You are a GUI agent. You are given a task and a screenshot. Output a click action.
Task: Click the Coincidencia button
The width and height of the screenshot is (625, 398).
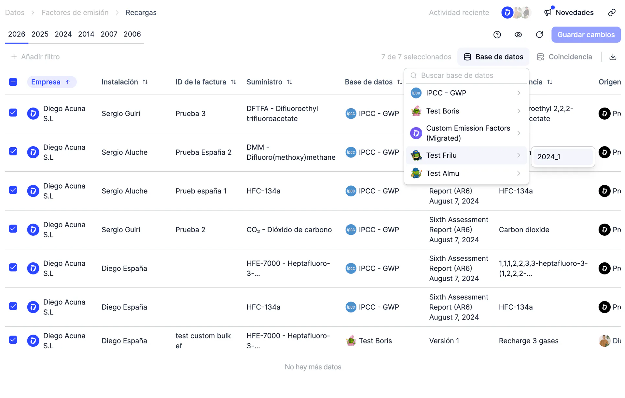click(x=564, y=57)
